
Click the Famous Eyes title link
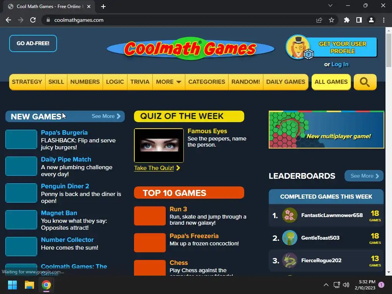click(207, 131)
